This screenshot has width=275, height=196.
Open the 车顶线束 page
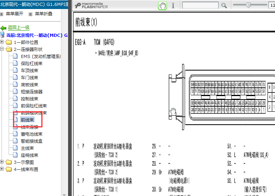click(x=30, y=71)
